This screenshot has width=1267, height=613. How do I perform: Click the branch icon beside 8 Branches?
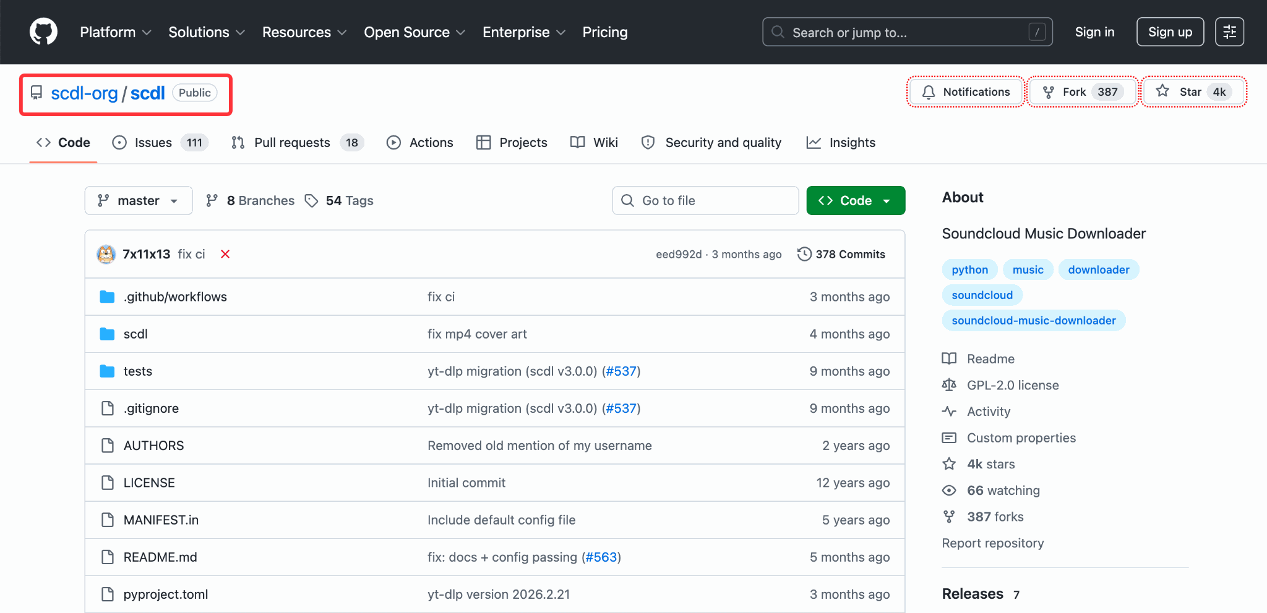point(212,201)
